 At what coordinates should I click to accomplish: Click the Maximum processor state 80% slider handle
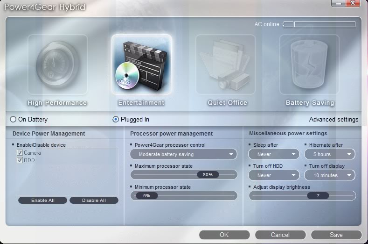point(208,175)
